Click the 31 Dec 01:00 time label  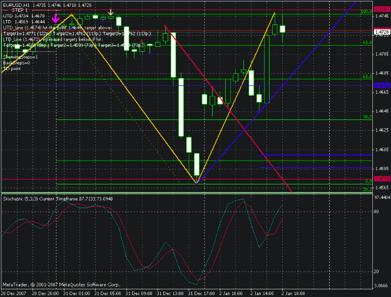pos(76,293)
